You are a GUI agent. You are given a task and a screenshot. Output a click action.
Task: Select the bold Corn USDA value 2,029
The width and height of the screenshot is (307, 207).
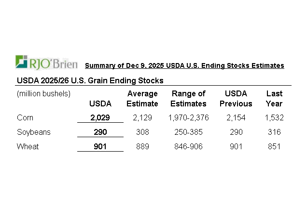point(100,117)
